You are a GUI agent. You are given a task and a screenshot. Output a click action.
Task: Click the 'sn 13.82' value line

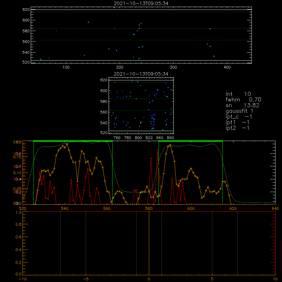[243, 105]
